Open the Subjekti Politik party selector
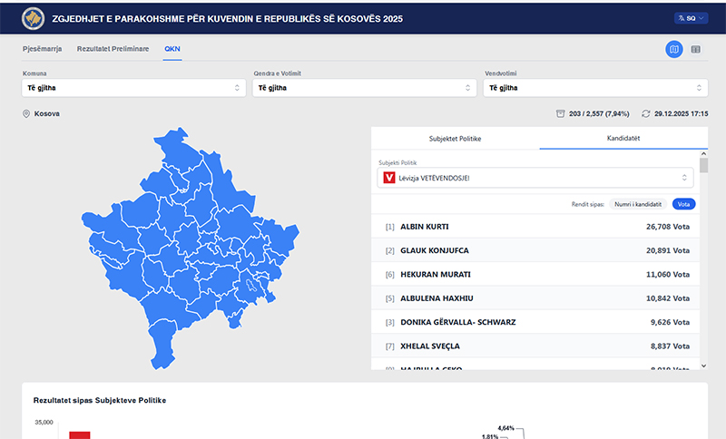 [535, 178]
